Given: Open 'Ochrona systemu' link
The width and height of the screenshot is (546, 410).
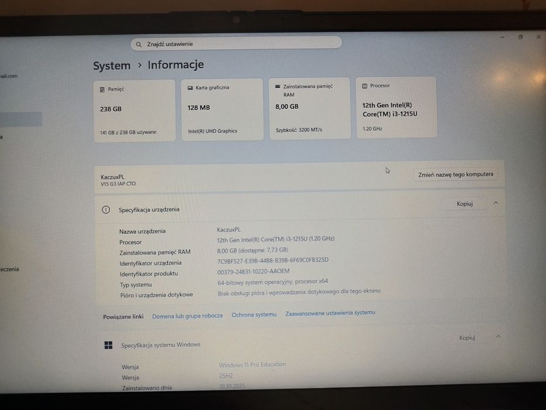Looking at the screenshot, I should tap(254, 315).
